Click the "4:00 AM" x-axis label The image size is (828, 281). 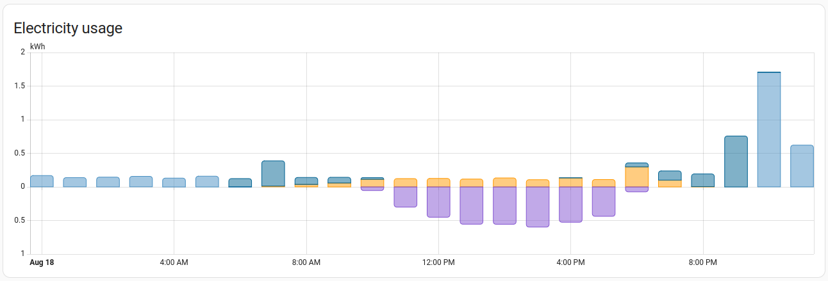tap(174, 262)
